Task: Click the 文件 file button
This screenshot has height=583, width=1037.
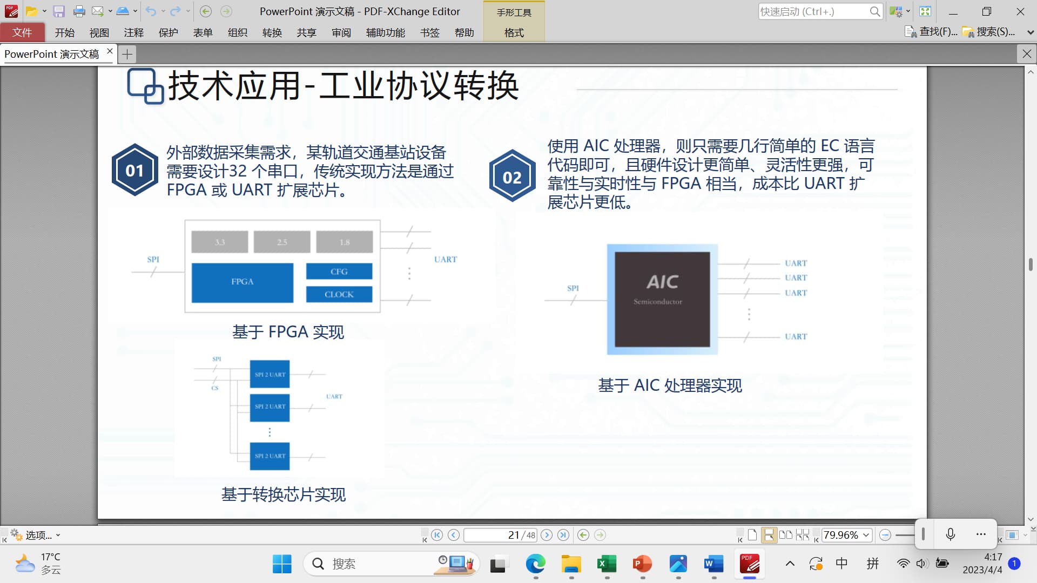Action: [x=22, y=32]
